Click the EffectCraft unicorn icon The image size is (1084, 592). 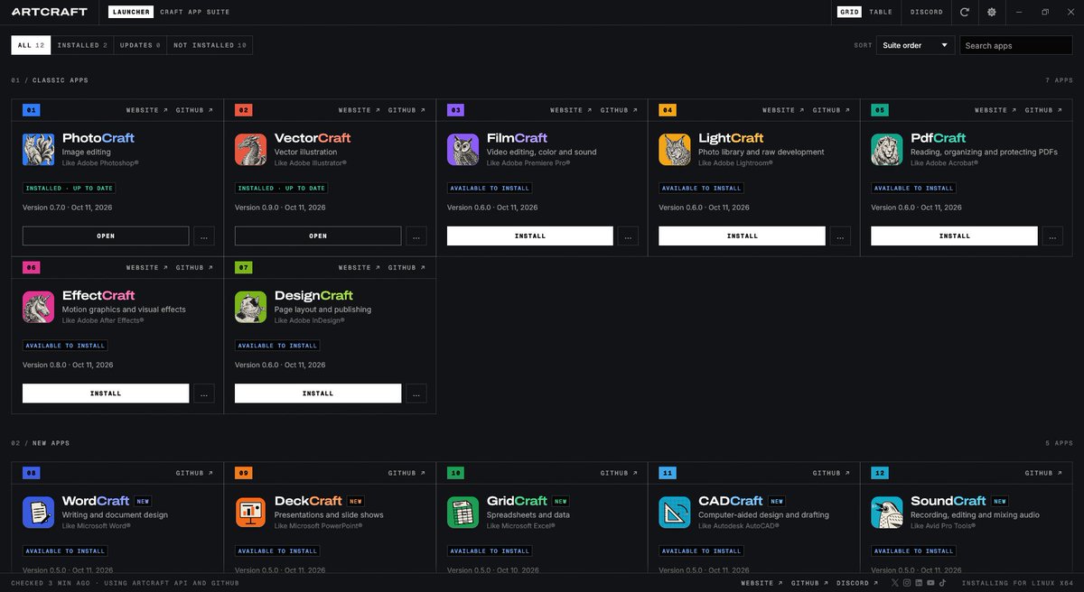[x=38, y=307]
